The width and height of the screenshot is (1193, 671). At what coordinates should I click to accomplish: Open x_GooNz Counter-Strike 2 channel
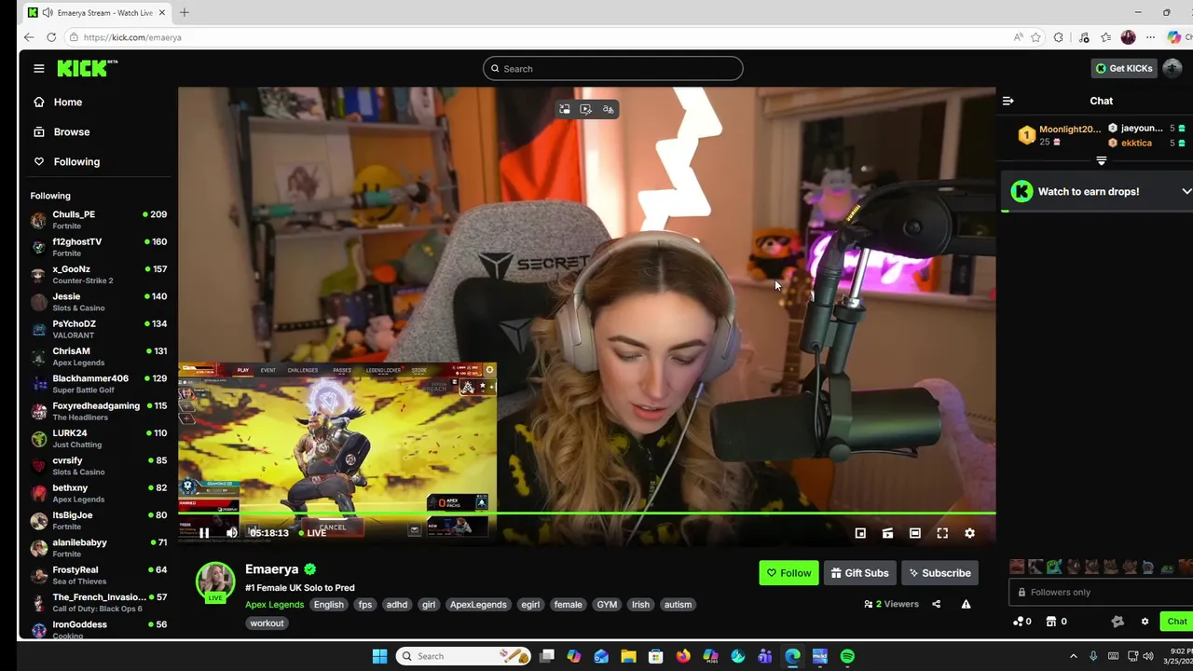tap(98, 274)
